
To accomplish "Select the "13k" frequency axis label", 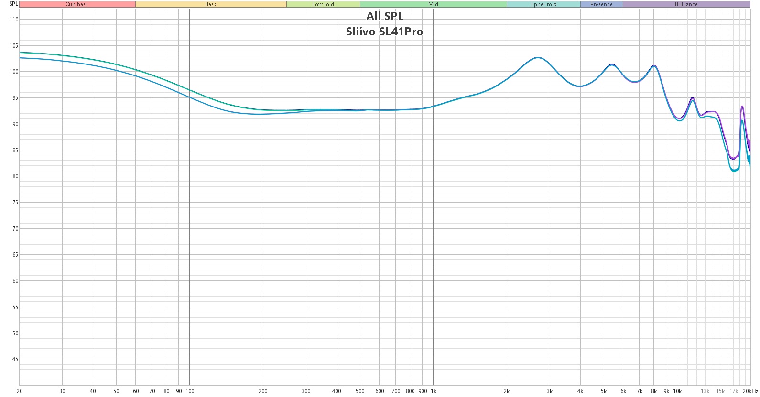I will click(705, 391).
